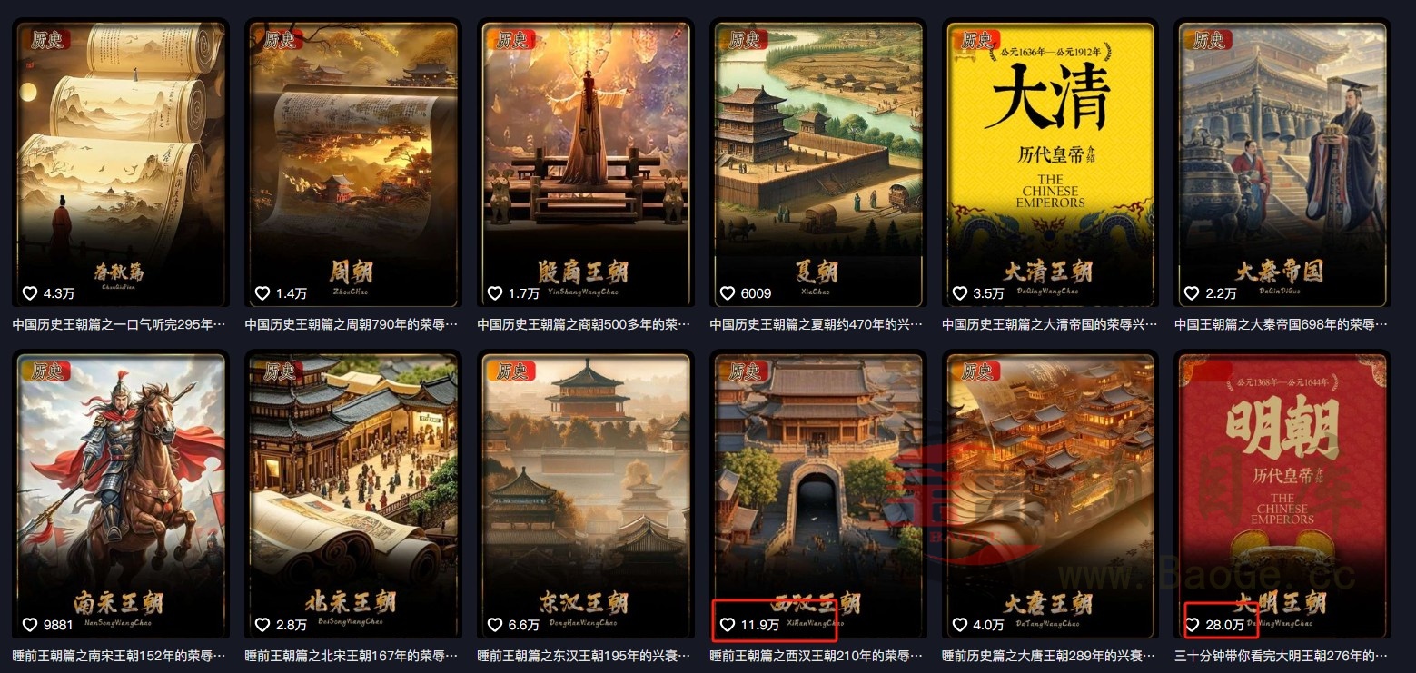Click 历史 tag on the 大清 cover
Image resolution: width=1416 pixels, height=673 pixels.
pos(976,39)
